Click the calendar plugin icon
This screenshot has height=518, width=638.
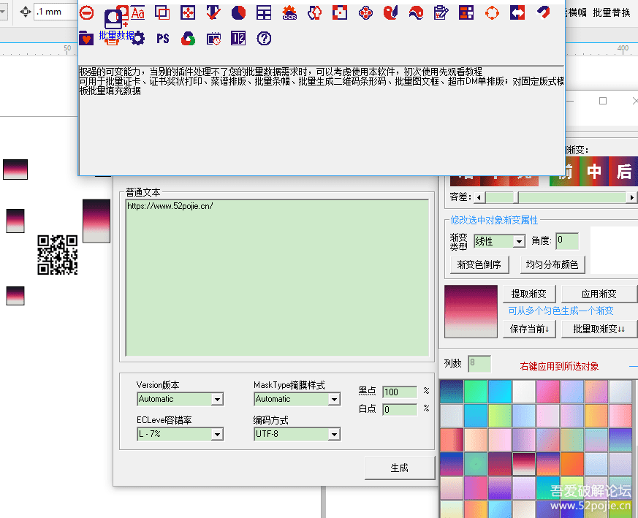tap(213, 38)
